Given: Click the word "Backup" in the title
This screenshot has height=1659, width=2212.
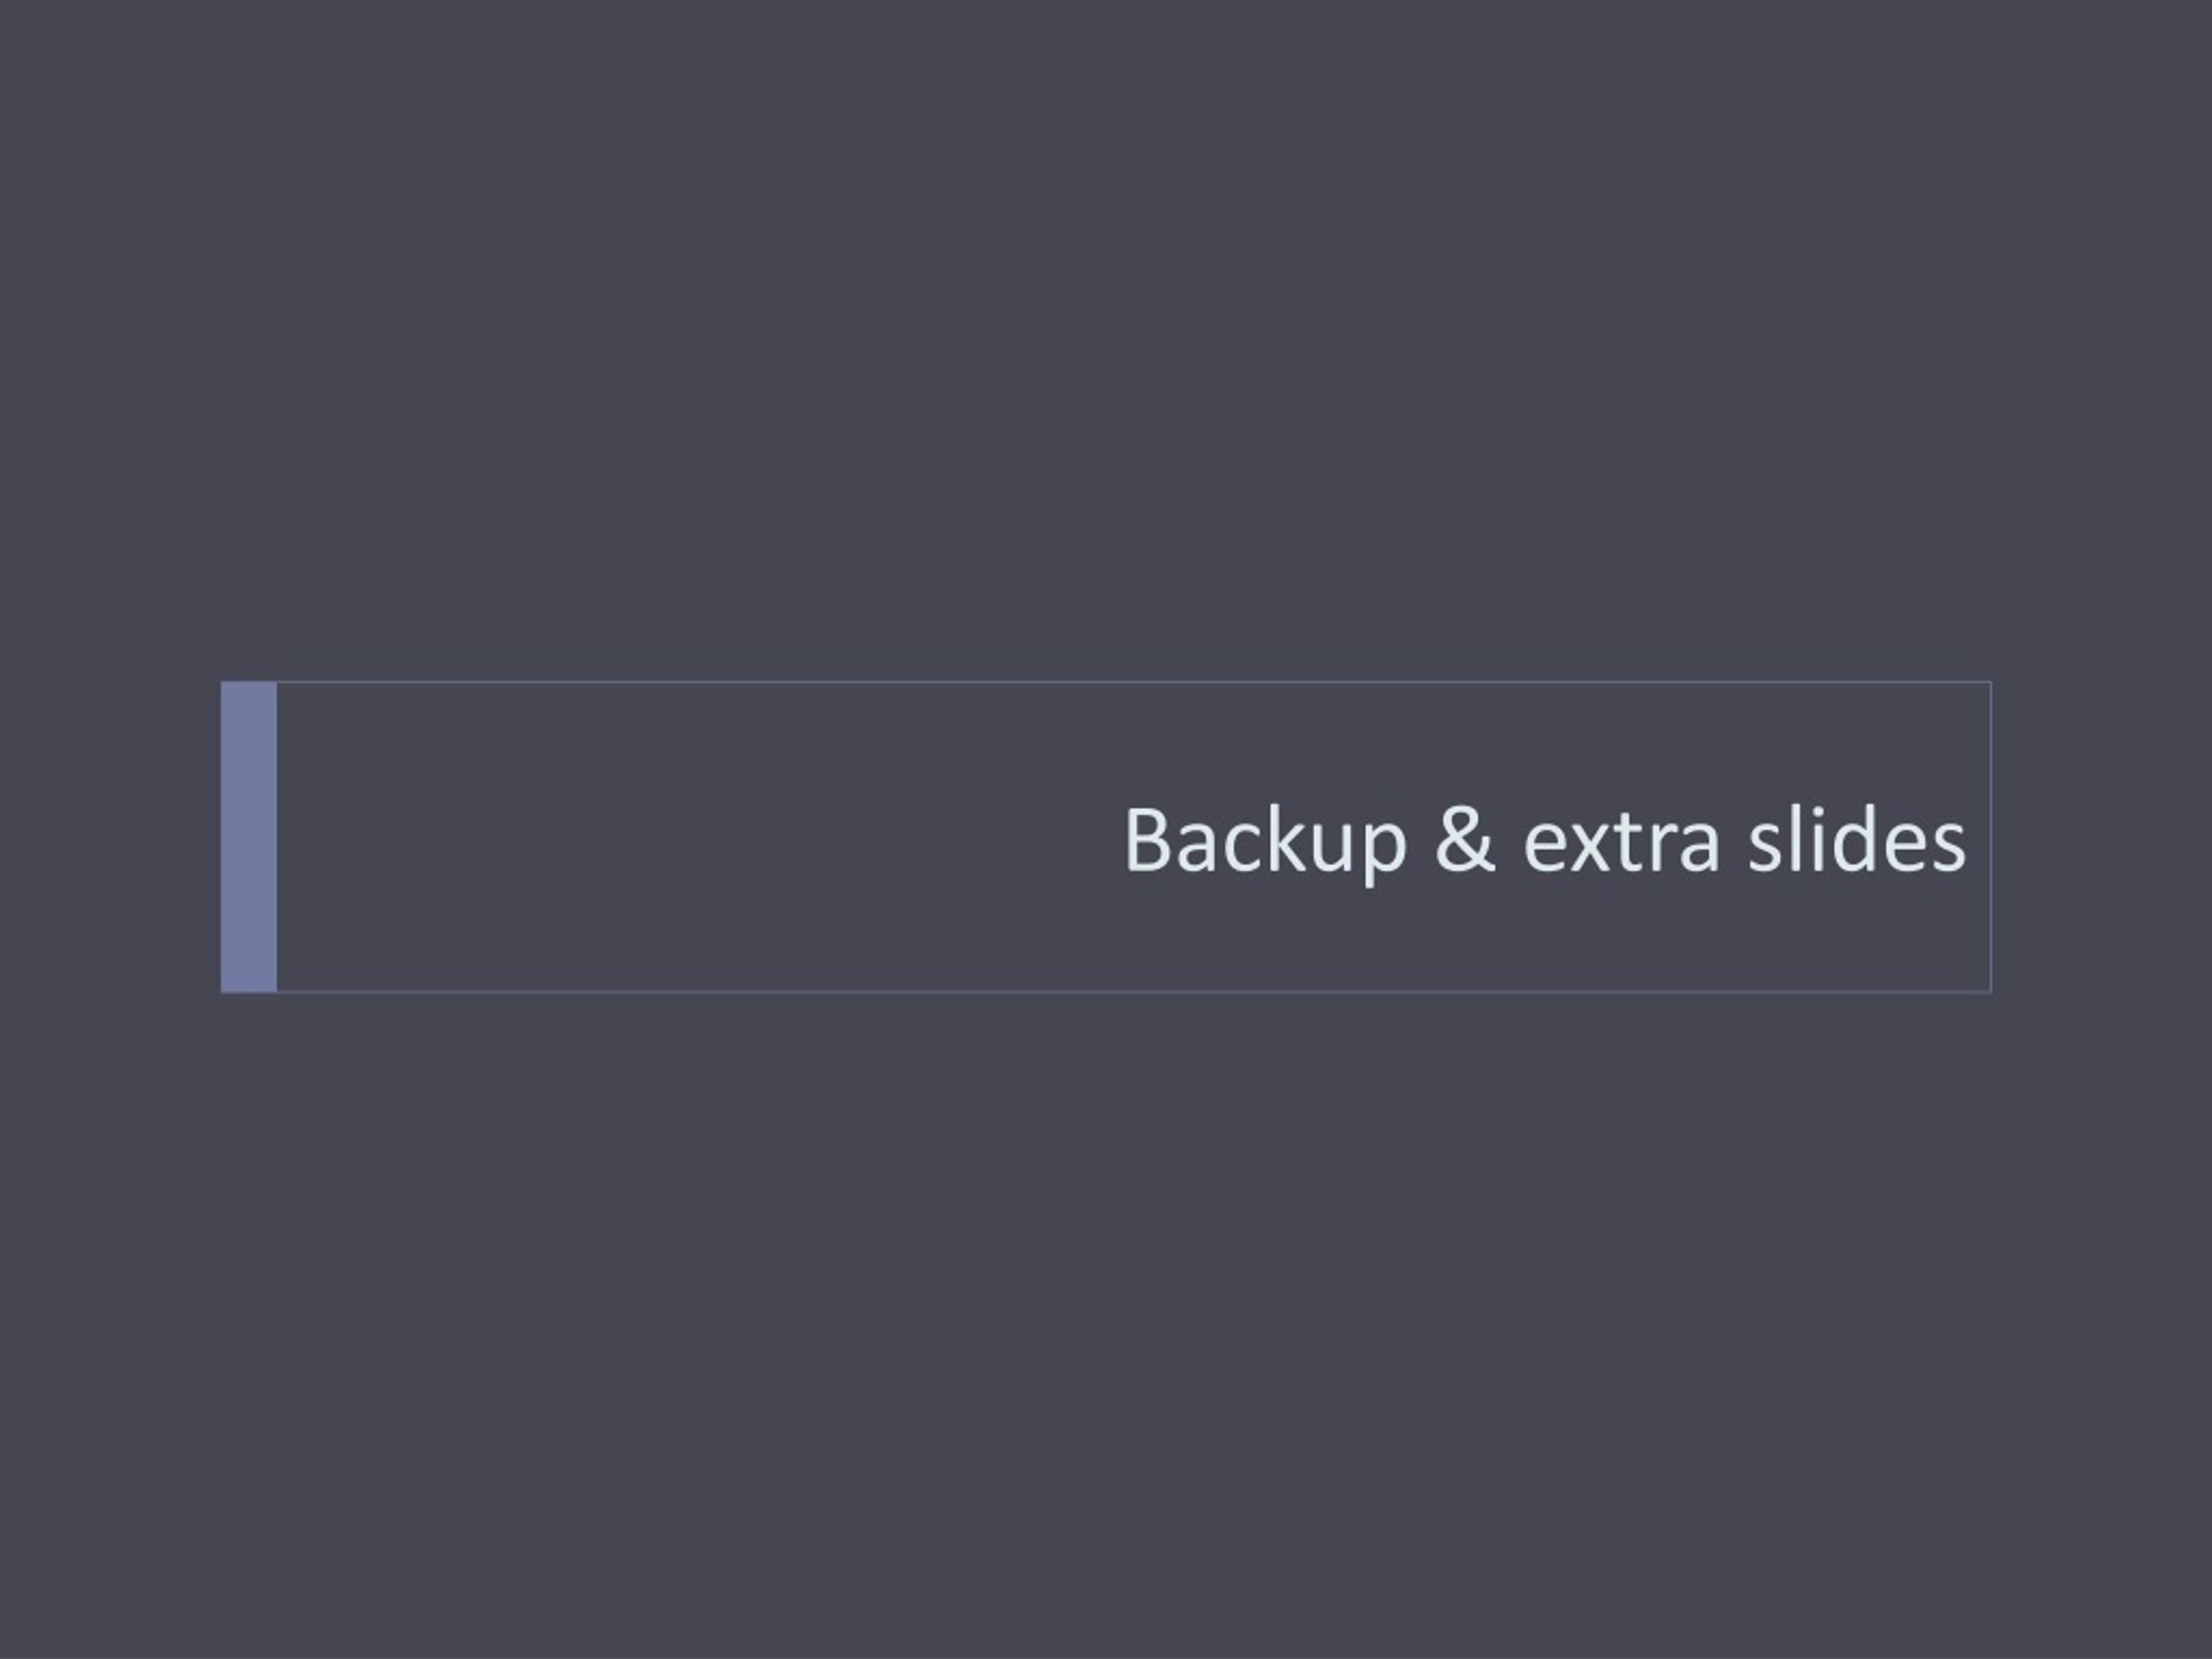Looking at the screenshot, I should pos(1265,841).
